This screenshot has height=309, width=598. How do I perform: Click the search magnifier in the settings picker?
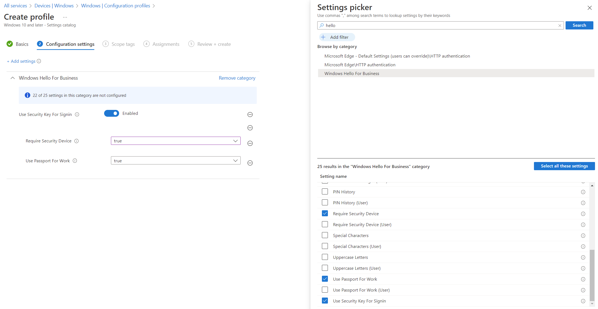tap(322, 25)
